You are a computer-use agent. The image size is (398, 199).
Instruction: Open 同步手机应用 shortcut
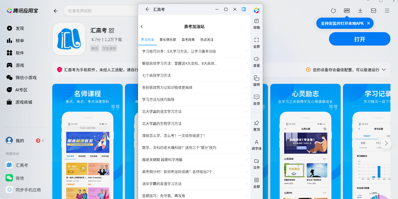[x=23, y=190]
